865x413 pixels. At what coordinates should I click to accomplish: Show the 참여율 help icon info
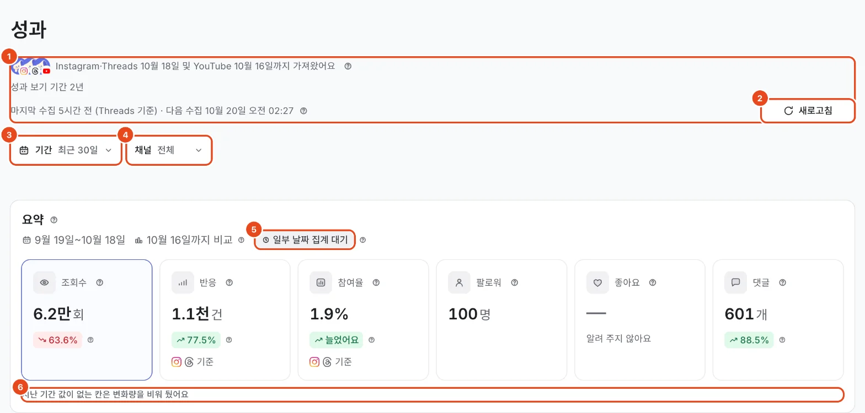(x=376, y=282)
